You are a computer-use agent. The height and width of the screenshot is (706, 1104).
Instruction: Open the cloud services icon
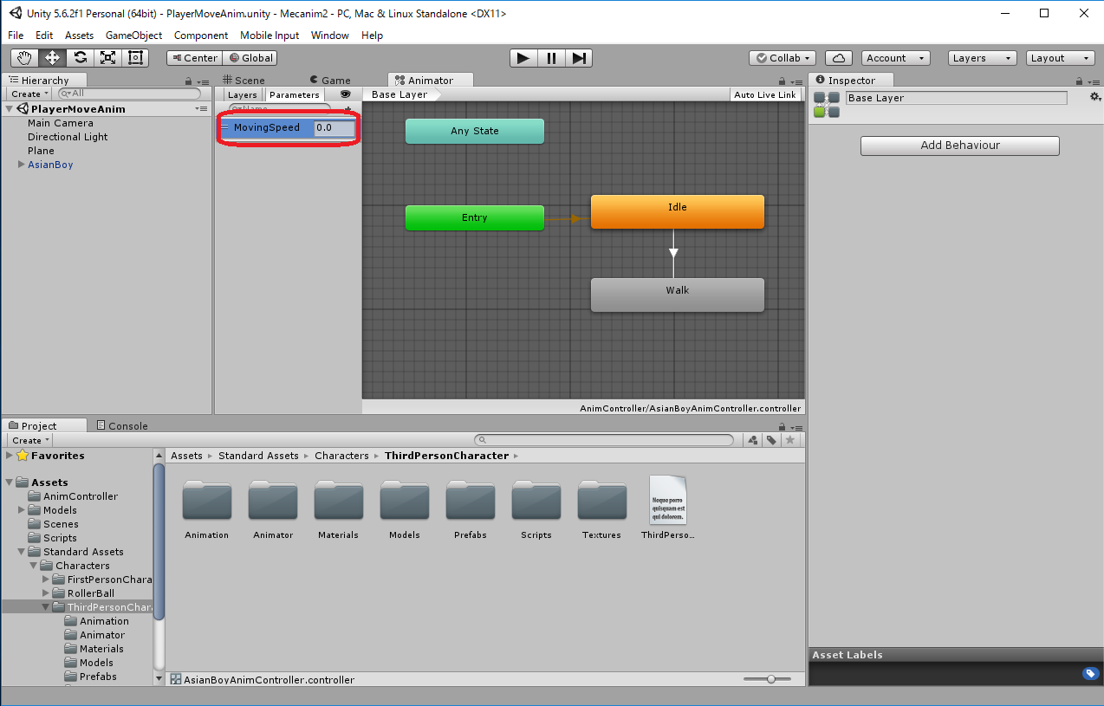(x=838, y=58)
